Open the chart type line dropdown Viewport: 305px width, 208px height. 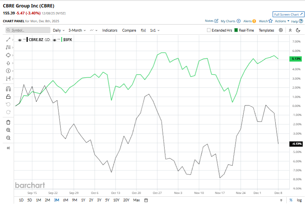[x=94, y=30]
